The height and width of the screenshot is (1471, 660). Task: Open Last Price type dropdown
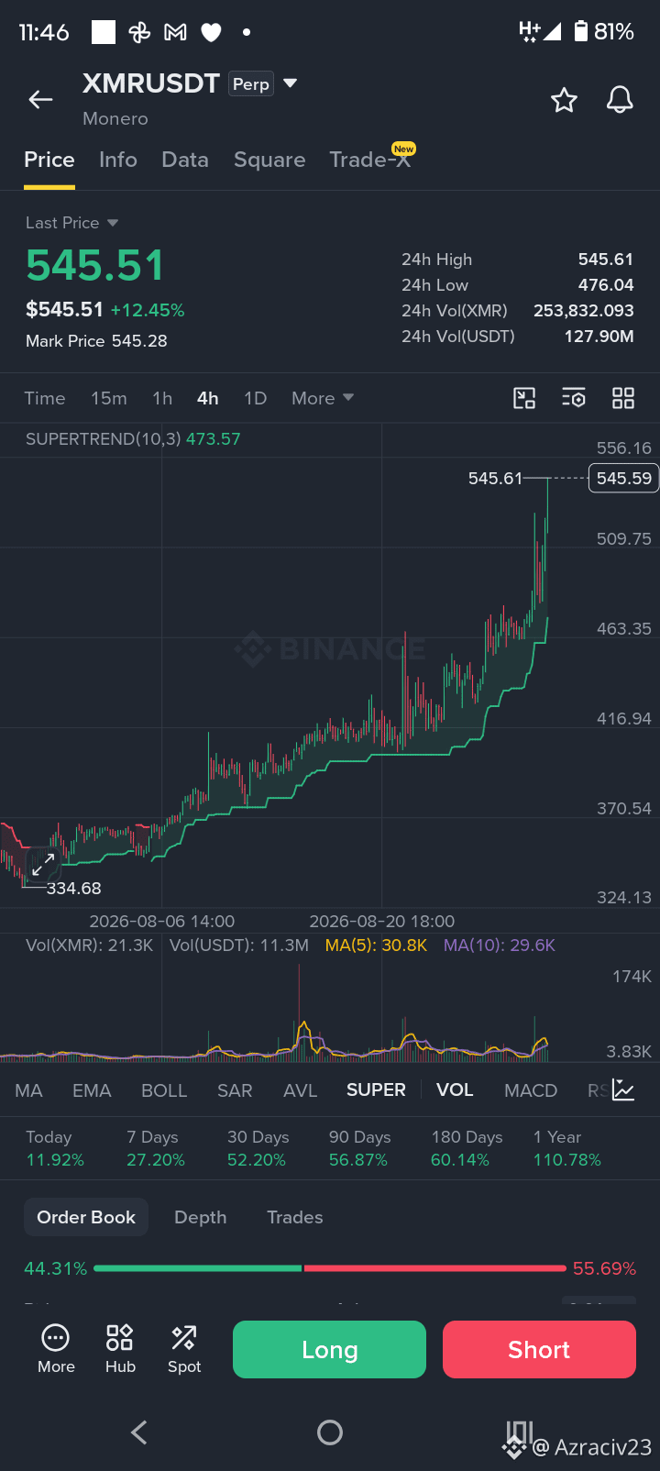[x=71, y=223]
